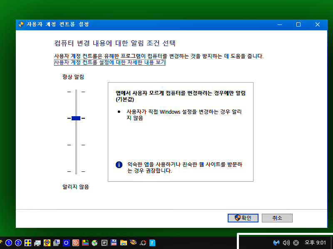The height and width of the screenshot is (249, 333).
Task: Open the blue floppy disk taskbar icon
Action: click(x=114, y=243)
